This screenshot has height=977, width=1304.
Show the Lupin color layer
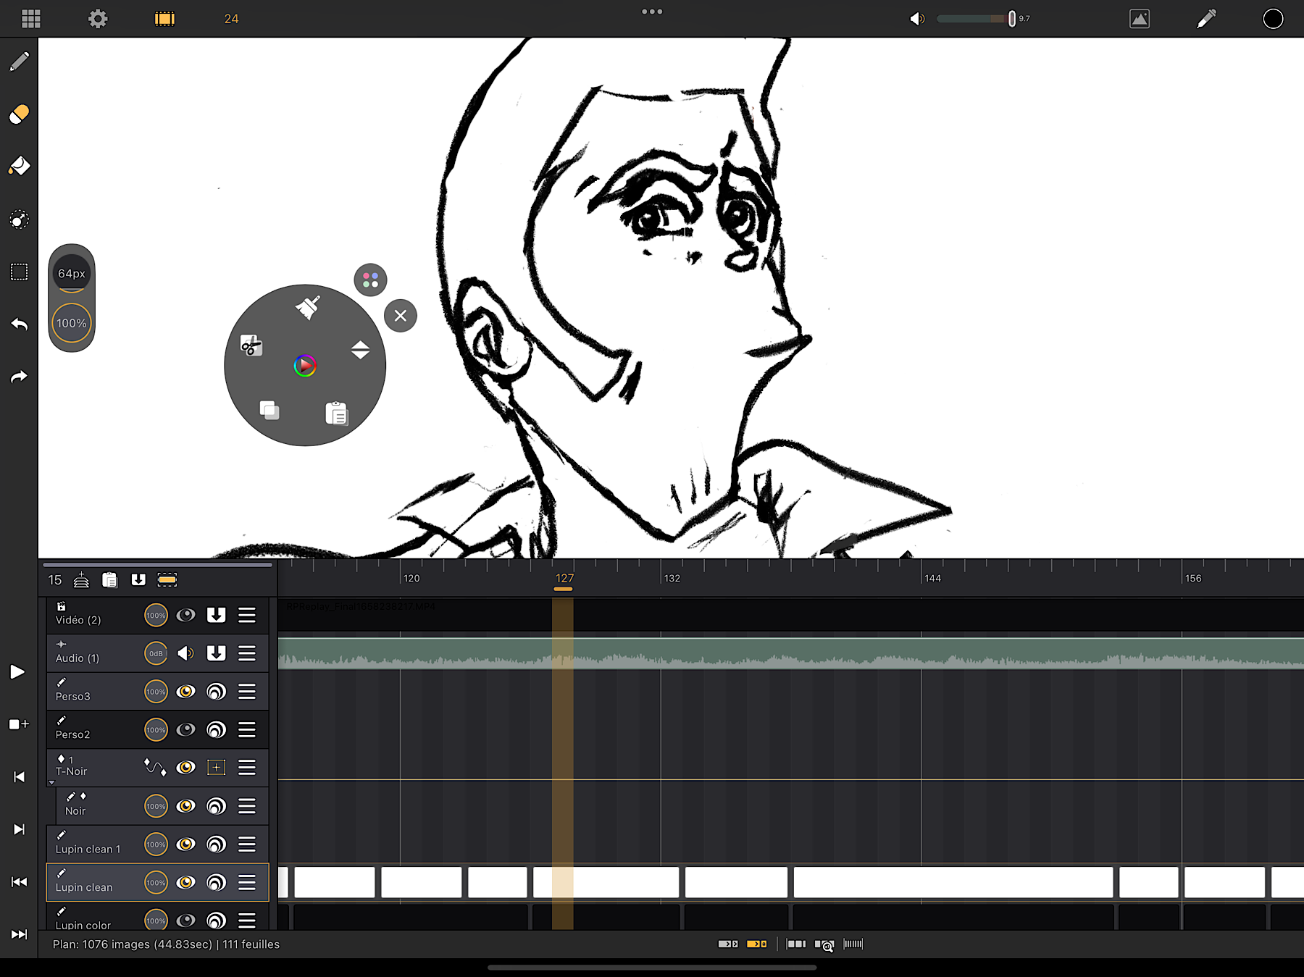[x=186, y=921]
